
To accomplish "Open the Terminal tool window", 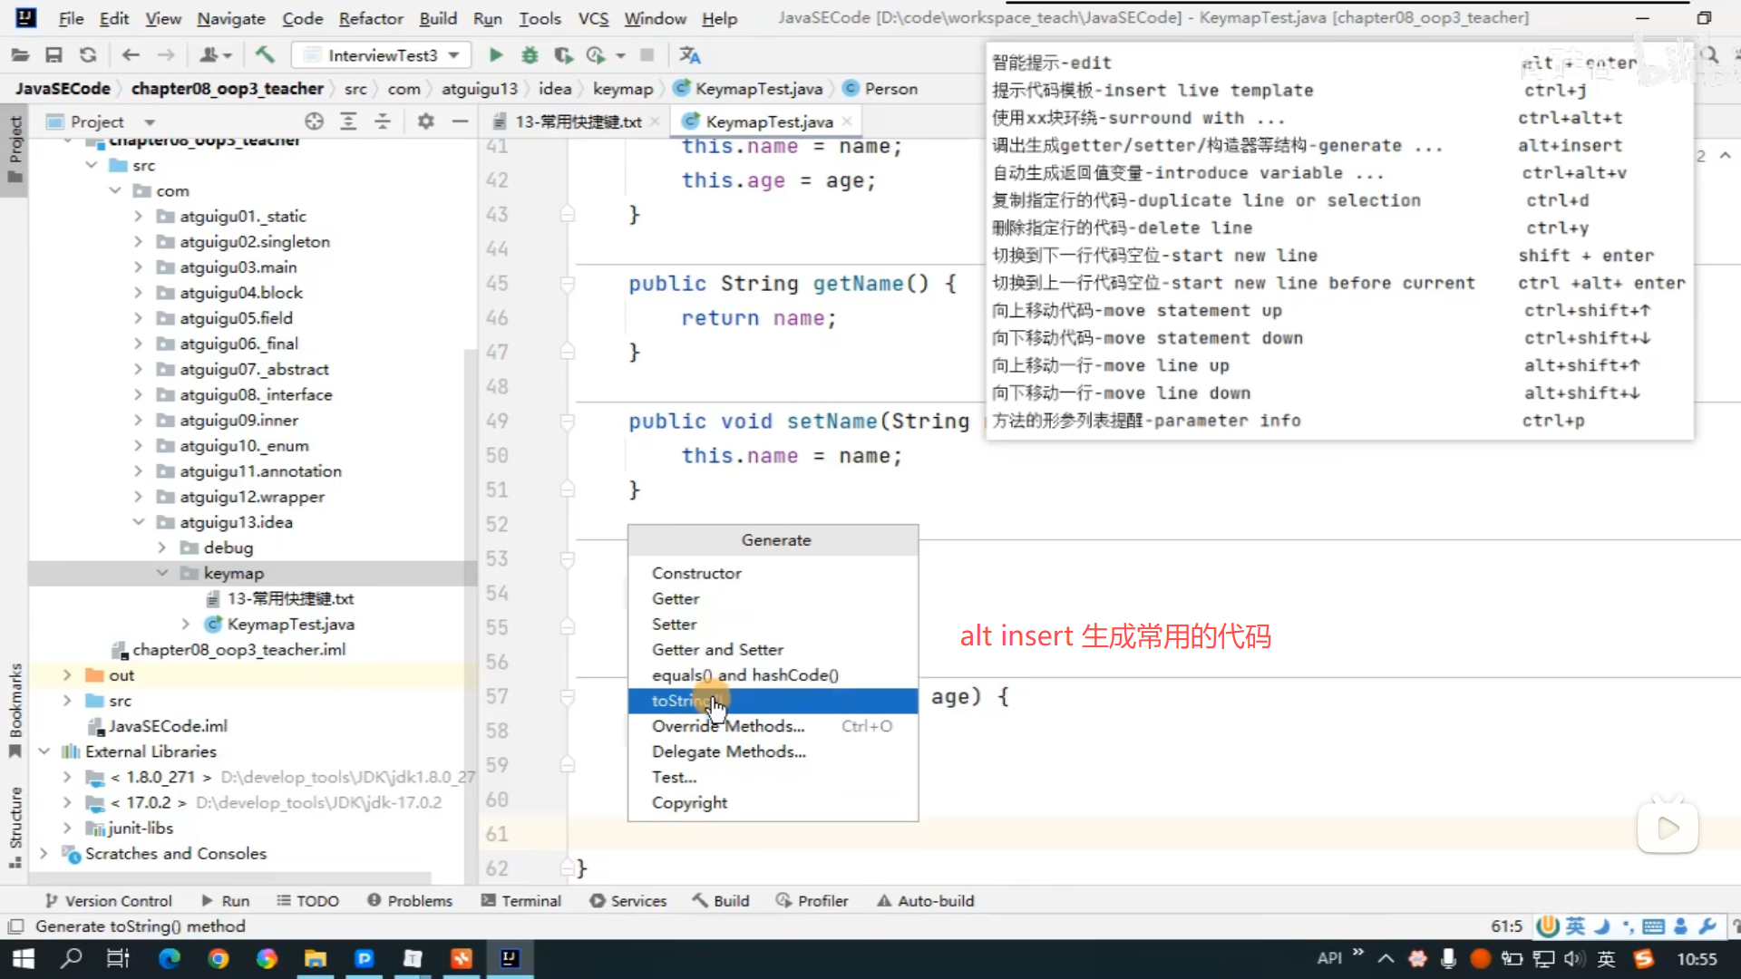I will point(521,901).
